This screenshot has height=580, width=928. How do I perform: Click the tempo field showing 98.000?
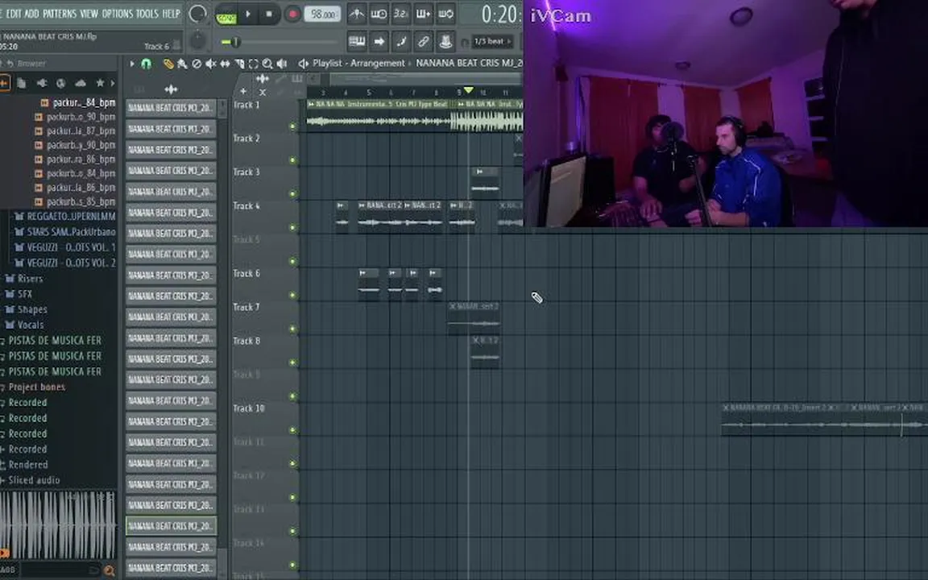click(322, 14)
